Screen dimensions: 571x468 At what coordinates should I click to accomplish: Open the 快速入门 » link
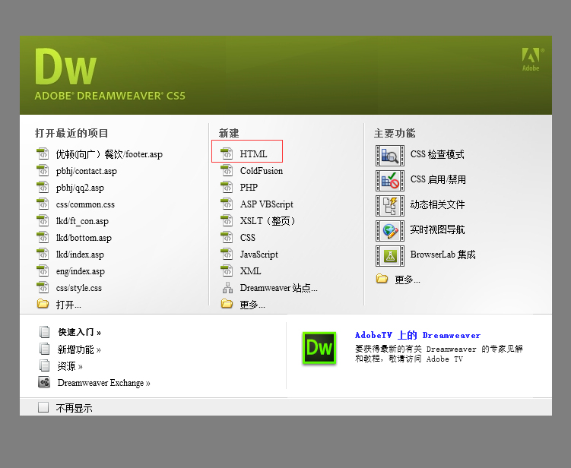79,332
